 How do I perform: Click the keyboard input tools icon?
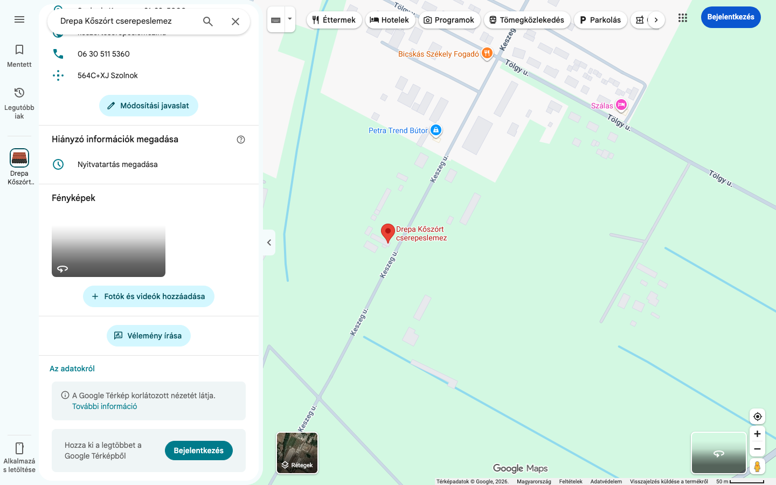[x=276, y=20]
